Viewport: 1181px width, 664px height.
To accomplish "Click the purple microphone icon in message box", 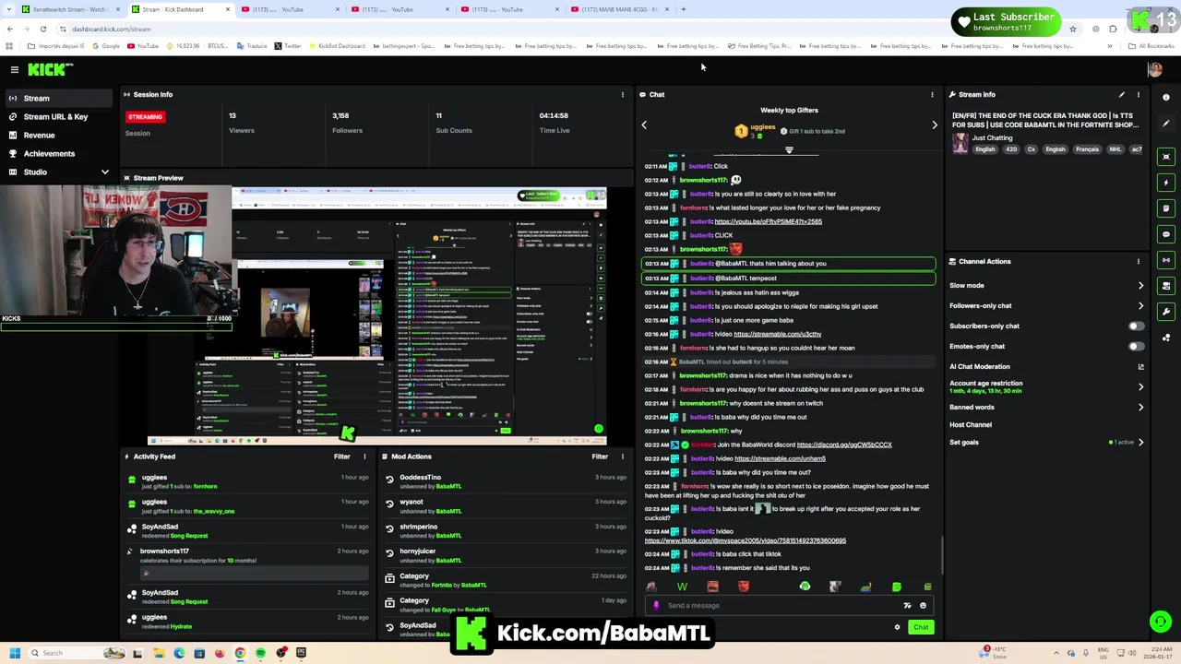I will point(656,606).
